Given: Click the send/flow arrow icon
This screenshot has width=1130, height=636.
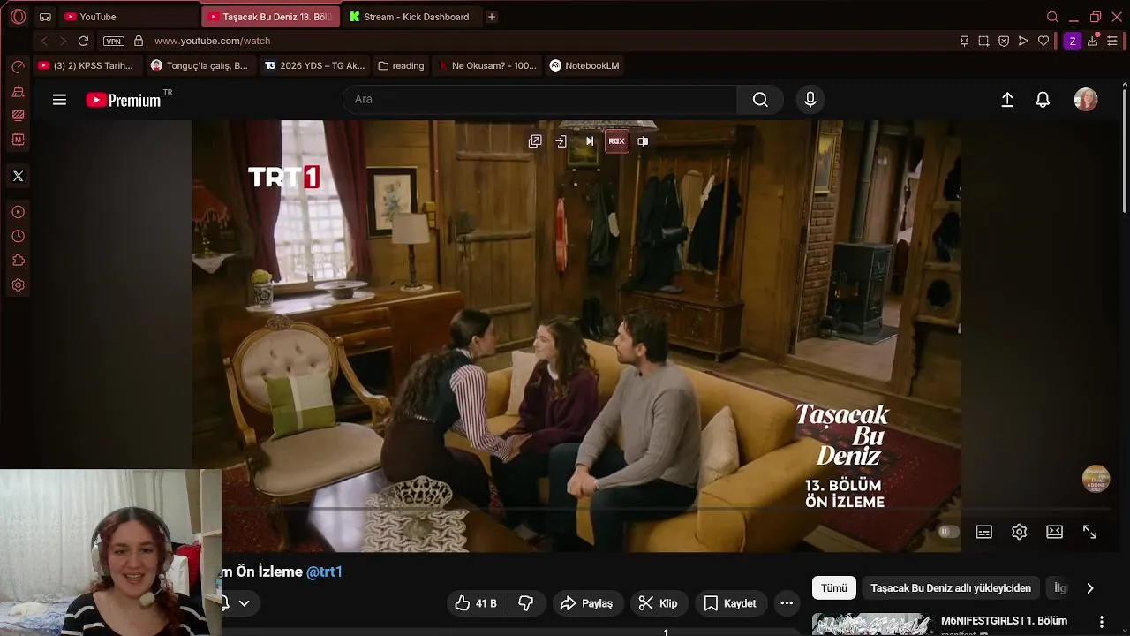Looking at the screenshot, I should coord(1023,41).
